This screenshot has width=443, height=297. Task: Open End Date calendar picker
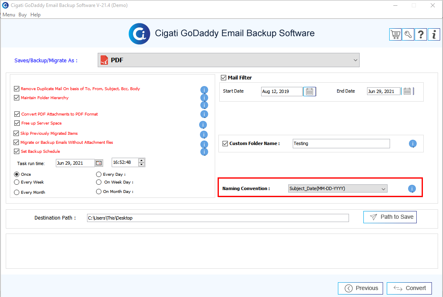pos(407,91)
